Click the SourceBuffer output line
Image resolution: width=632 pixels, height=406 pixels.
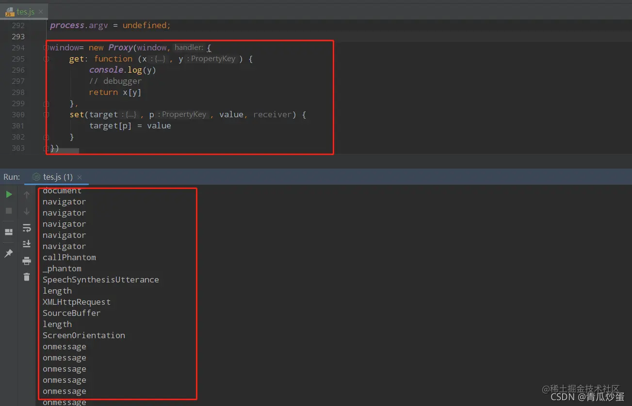72,313
